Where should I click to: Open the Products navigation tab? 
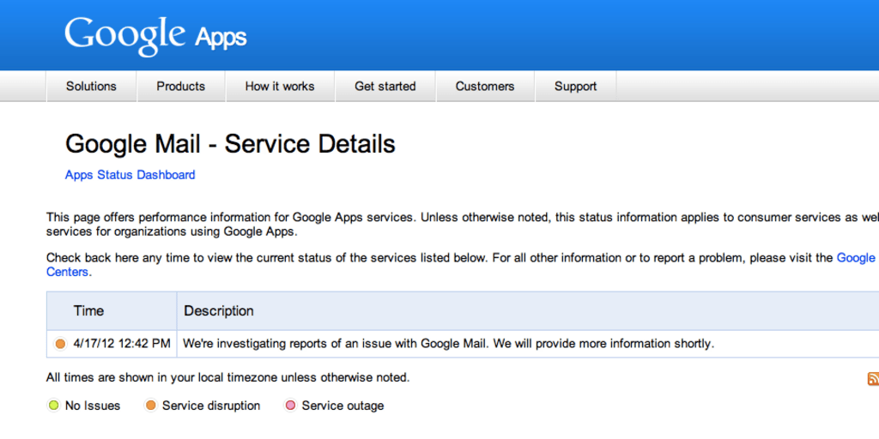pos(180,87)
